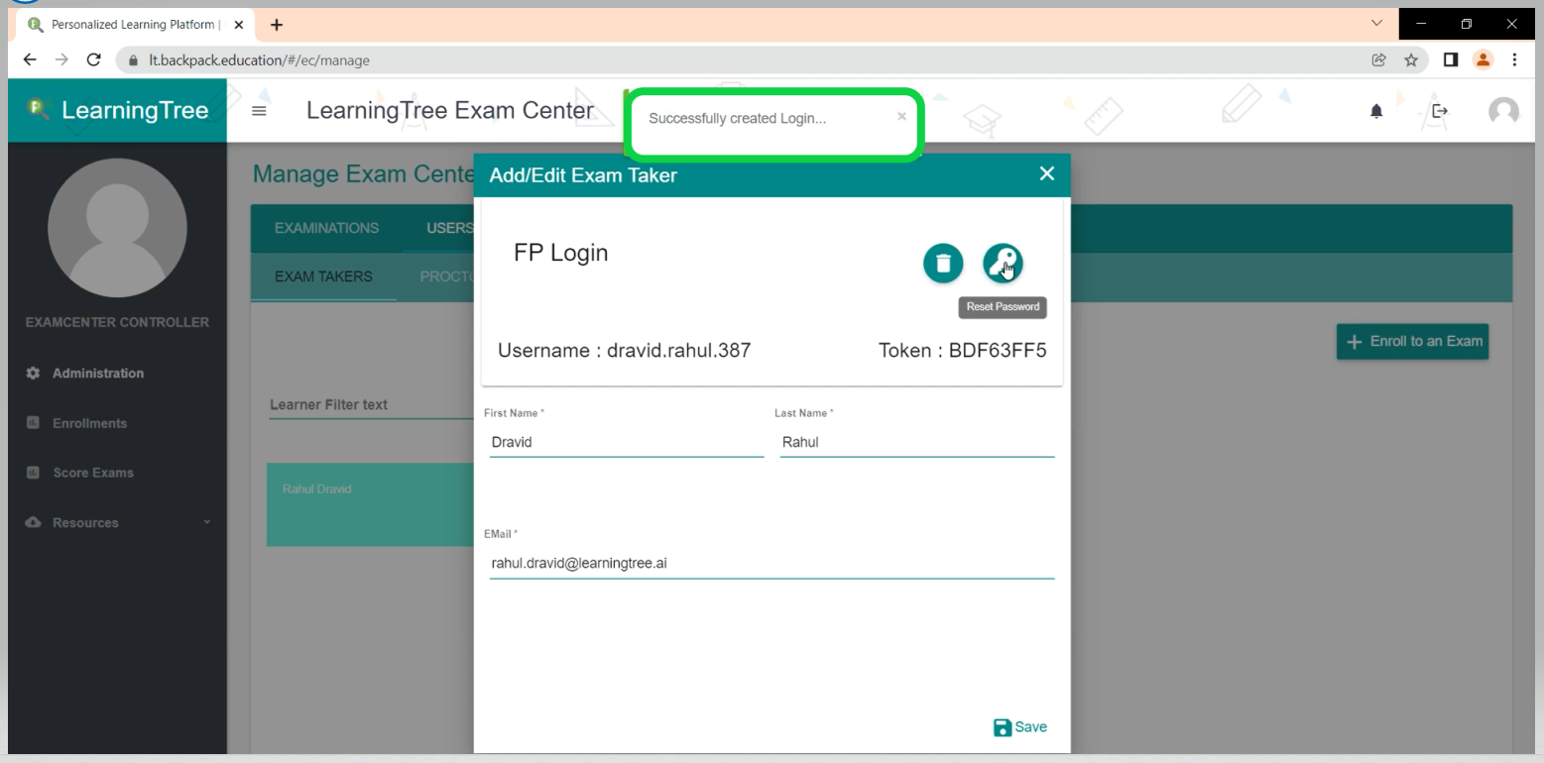Screen dimensions: 1544x763
Task: Select the EXAM TAKERS sub-tab
Action: 323,276
